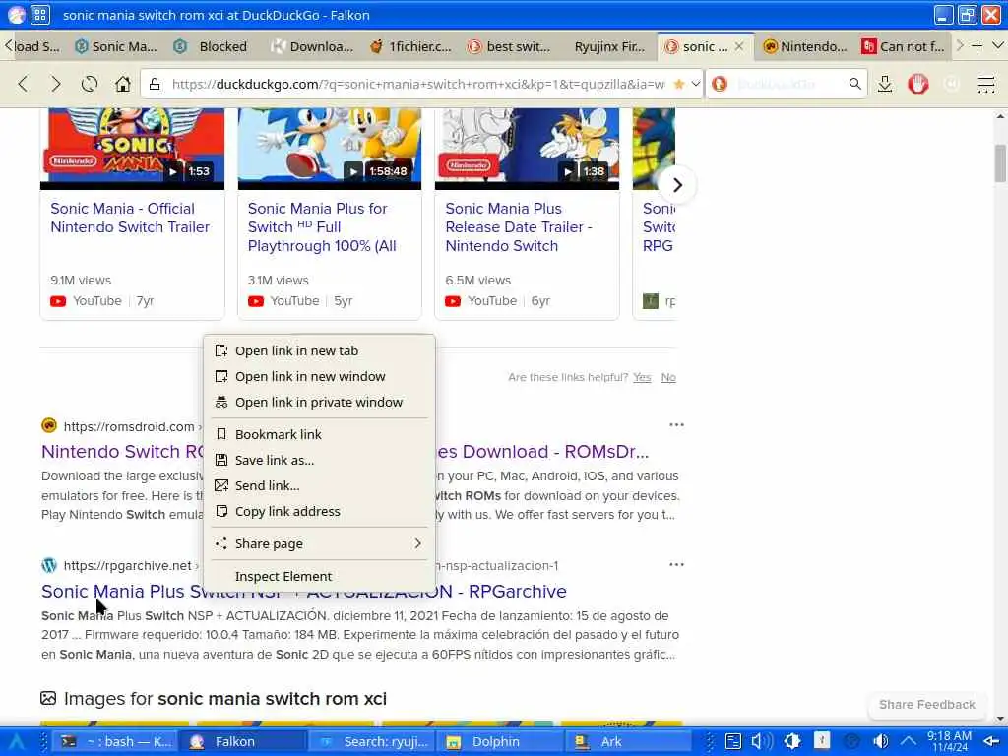Switch to the 'Downloa...' tab
1008x756 pixels.
pyautogui.click(x=312, y=46)
